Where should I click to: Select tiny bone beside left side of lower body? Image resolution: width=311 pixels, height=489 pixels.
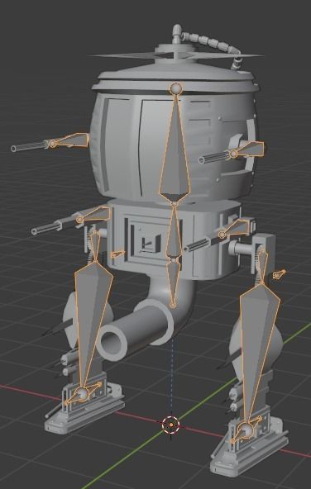click(117, 254)
